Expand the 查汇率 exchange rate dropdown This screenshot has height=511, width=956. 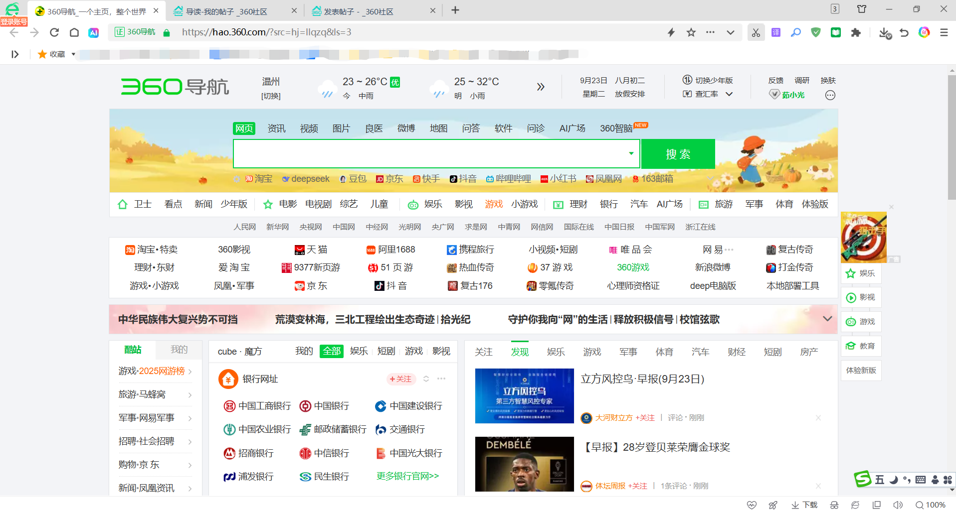point(729,94)
